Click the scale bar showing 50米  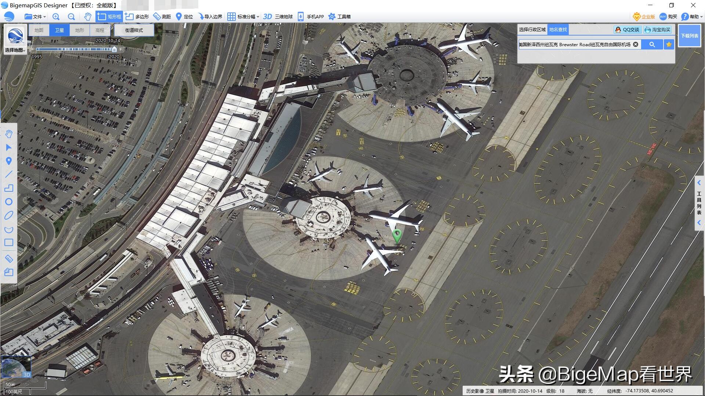(25, 385)
